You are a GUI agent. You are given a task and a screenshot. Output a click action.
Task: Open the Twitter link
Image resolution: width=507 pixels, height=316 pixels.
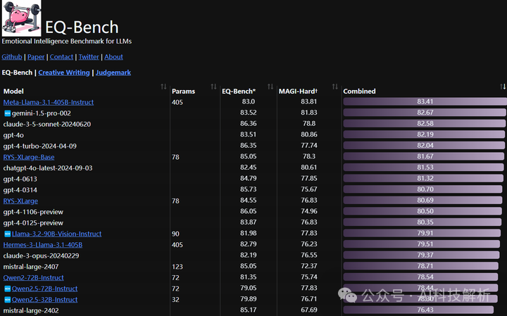point(89,57)
